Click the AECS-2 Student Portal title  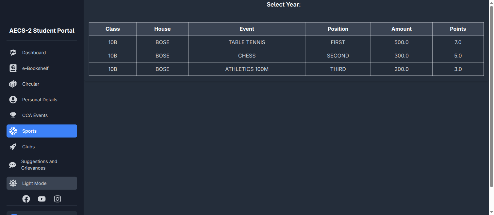point(42,31)
